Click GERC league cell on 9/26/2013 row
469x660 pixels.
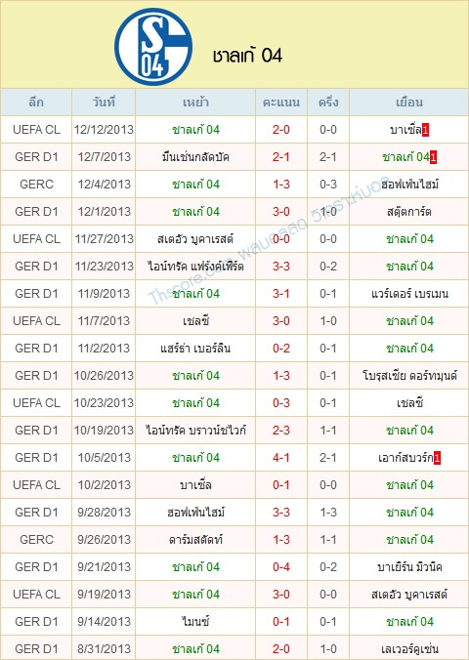(36, 540)
